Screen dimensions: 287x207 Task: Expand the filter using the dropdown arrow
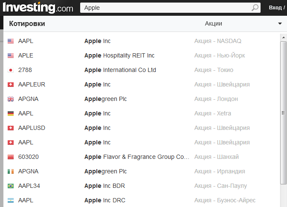tap(280, 24)
